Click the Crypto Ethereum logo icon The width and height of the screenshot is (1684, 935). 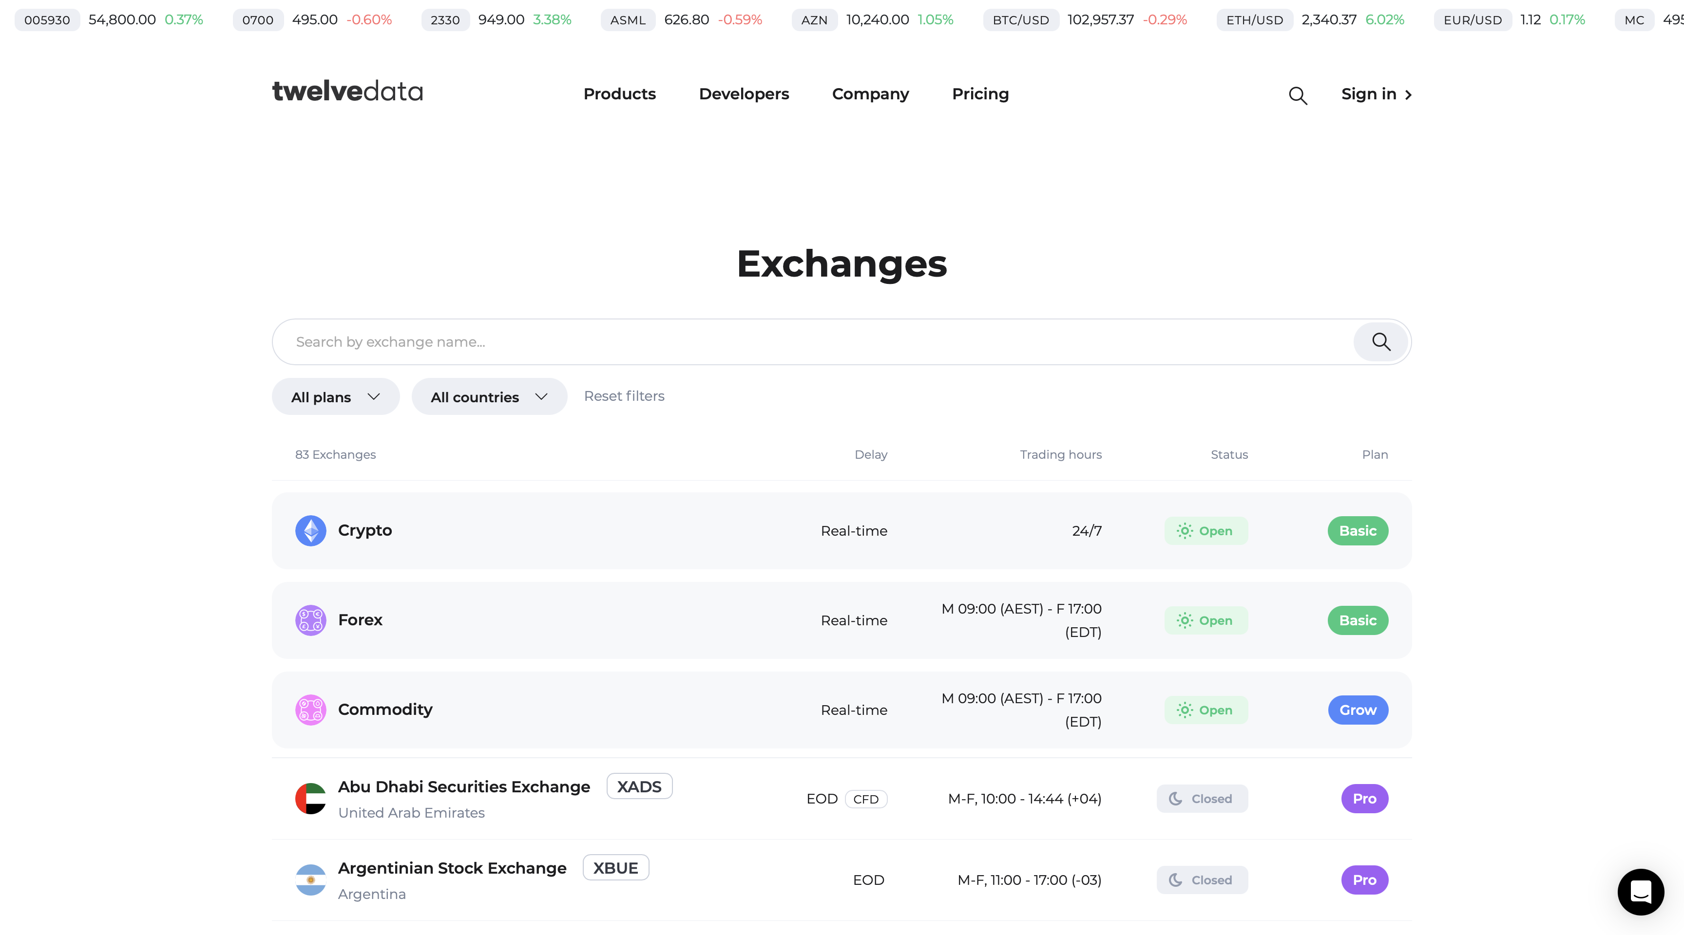pos(310,530)
